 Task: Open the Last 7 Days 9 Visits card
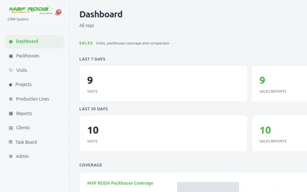(163, 84)
